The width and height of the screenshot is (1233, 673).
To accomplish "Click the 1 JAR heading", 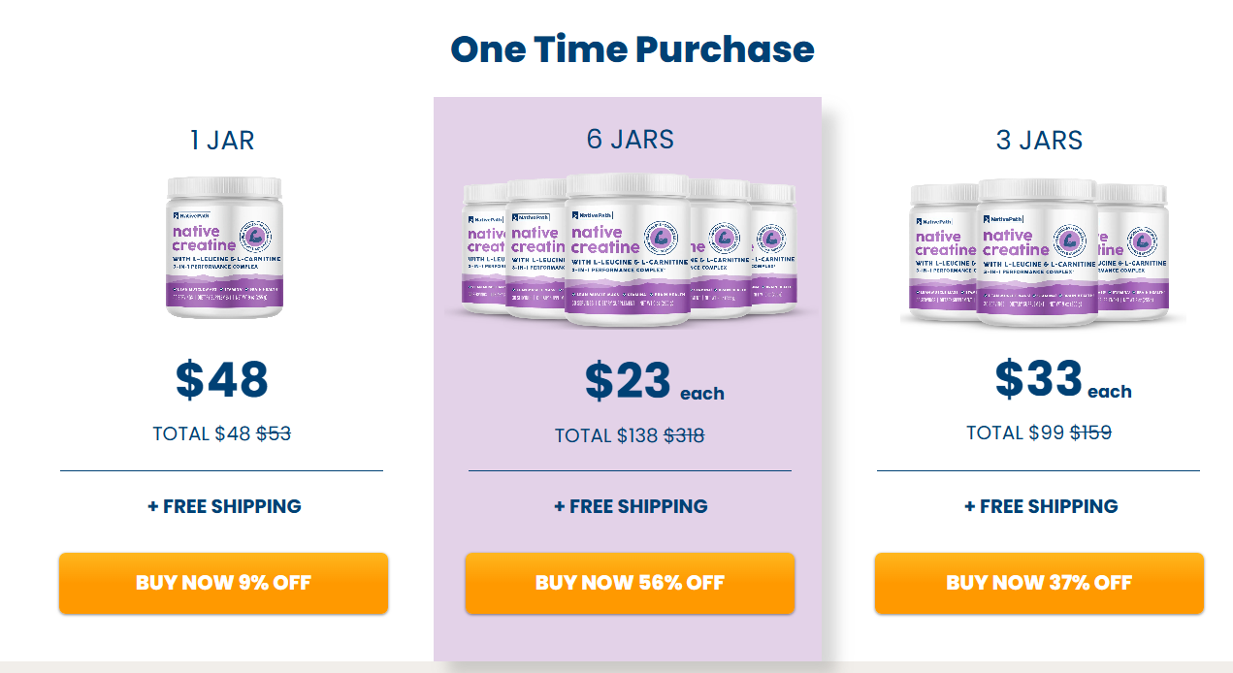I will tap(222, 141).
